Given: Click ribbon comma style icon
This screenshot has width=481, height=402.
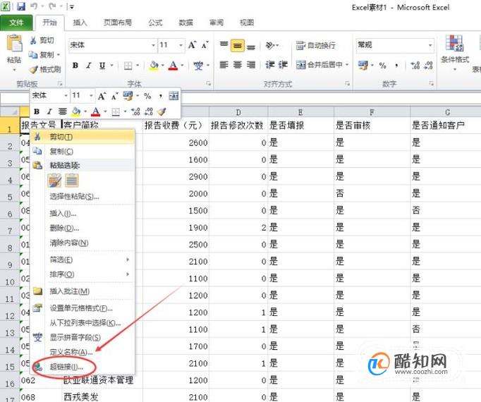Looking at the screenshot, I should click(396, 65).
